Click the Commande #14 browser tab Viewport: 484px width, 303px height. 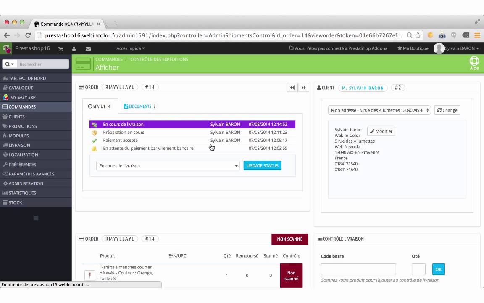point(66,24)
